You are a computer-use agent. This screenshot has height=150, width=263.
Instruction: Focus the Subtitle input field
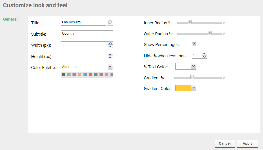(x=87, y=34)
